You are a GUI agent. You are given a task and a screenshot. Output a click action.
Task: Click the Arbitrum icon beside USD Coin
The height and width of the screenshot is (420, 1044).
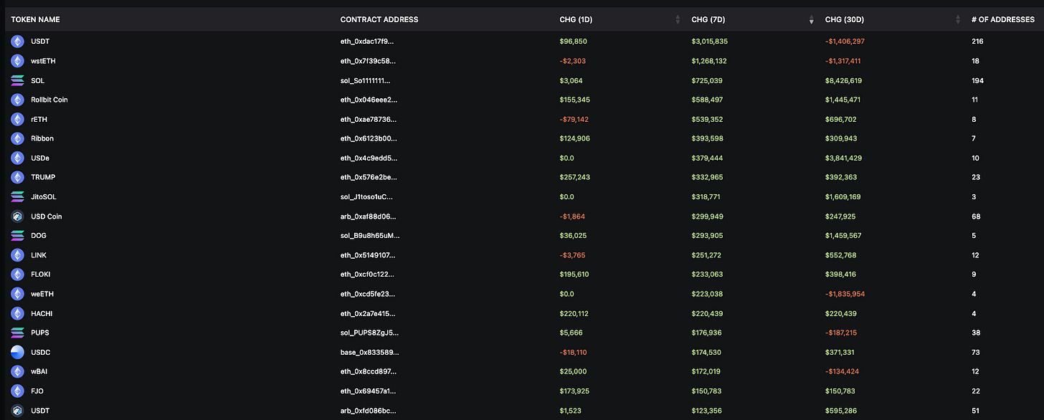(x=17, y=216)
